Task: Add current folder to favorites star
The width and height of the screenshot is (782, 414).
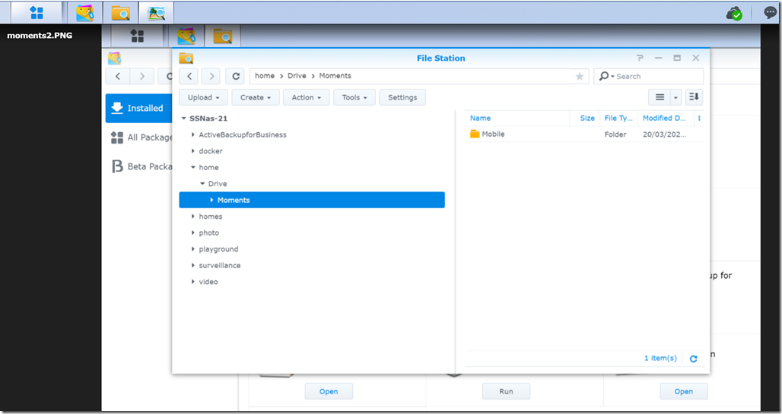Action: tap(579, 76)
